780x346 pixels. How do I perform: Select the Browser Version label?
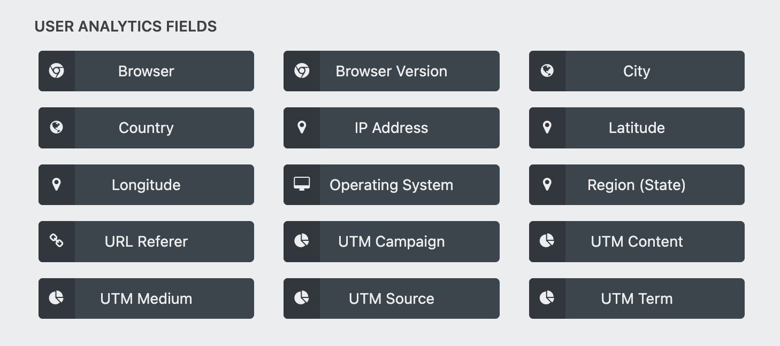(x=391, y=71)
